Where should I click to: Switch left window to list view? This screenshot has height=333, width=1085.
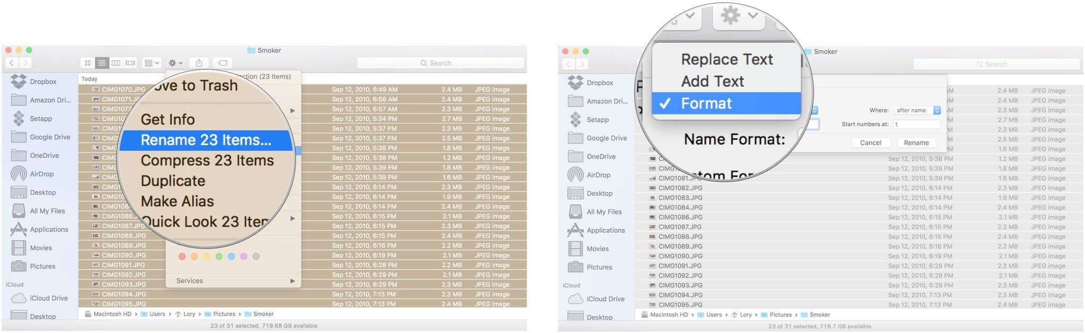[x=102, y=63]
